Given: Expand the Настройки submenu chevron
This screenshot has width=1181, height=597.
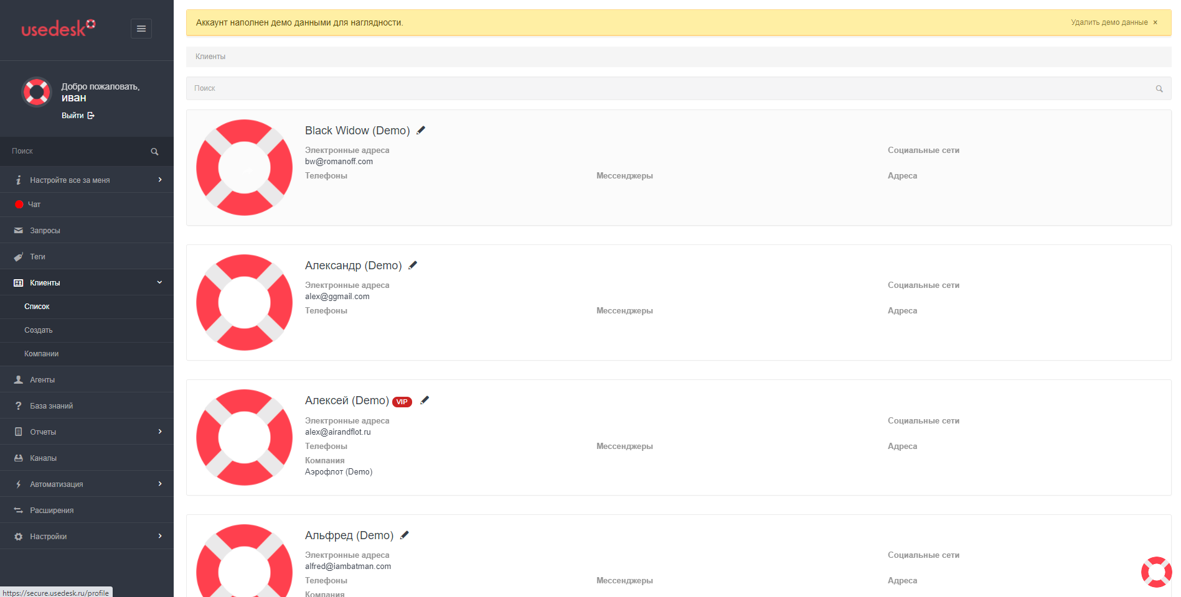Looking at the screenshot, I should click(160, 536).
